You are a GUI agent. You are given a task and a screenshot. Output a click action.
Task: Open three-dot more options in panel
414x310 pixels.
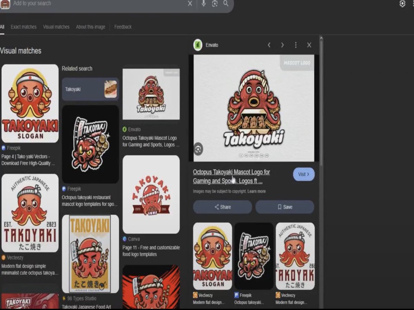point(296,45)
